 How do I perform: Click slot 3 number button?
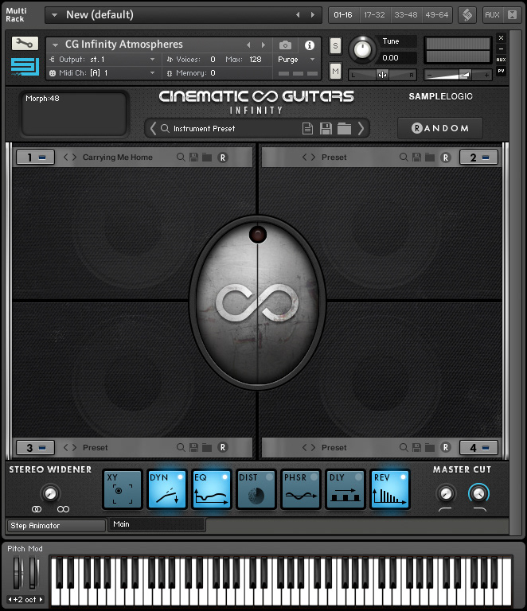click(x=35, y=447)
